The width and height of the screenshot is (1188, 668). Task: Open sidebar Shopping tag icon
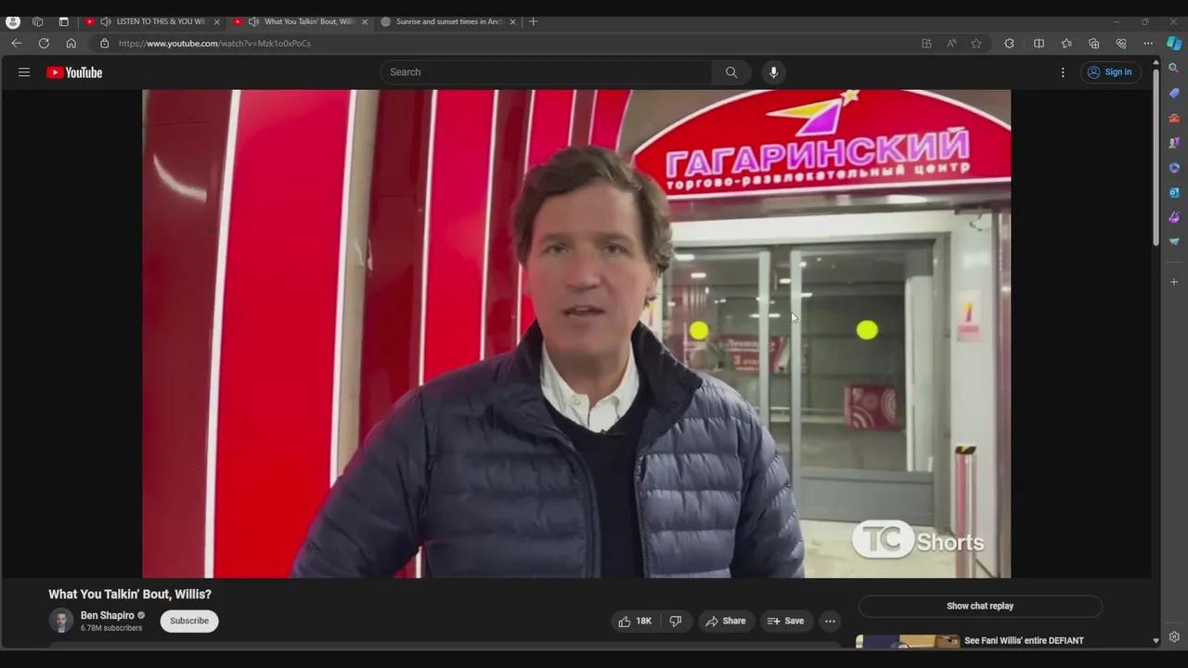pos(1174,92)
